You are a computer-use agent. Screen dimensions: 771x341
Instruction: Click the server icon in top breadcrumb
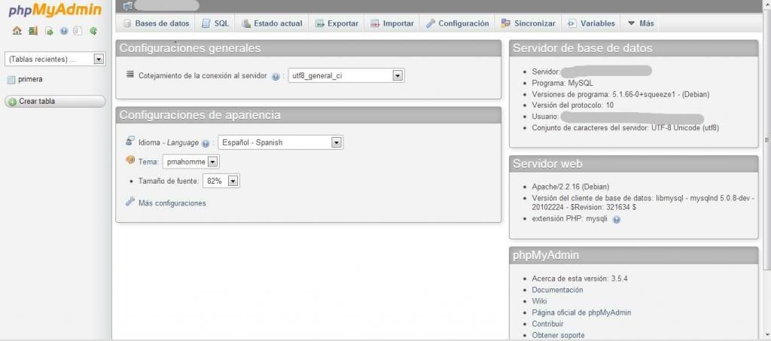tap(126, 6)
